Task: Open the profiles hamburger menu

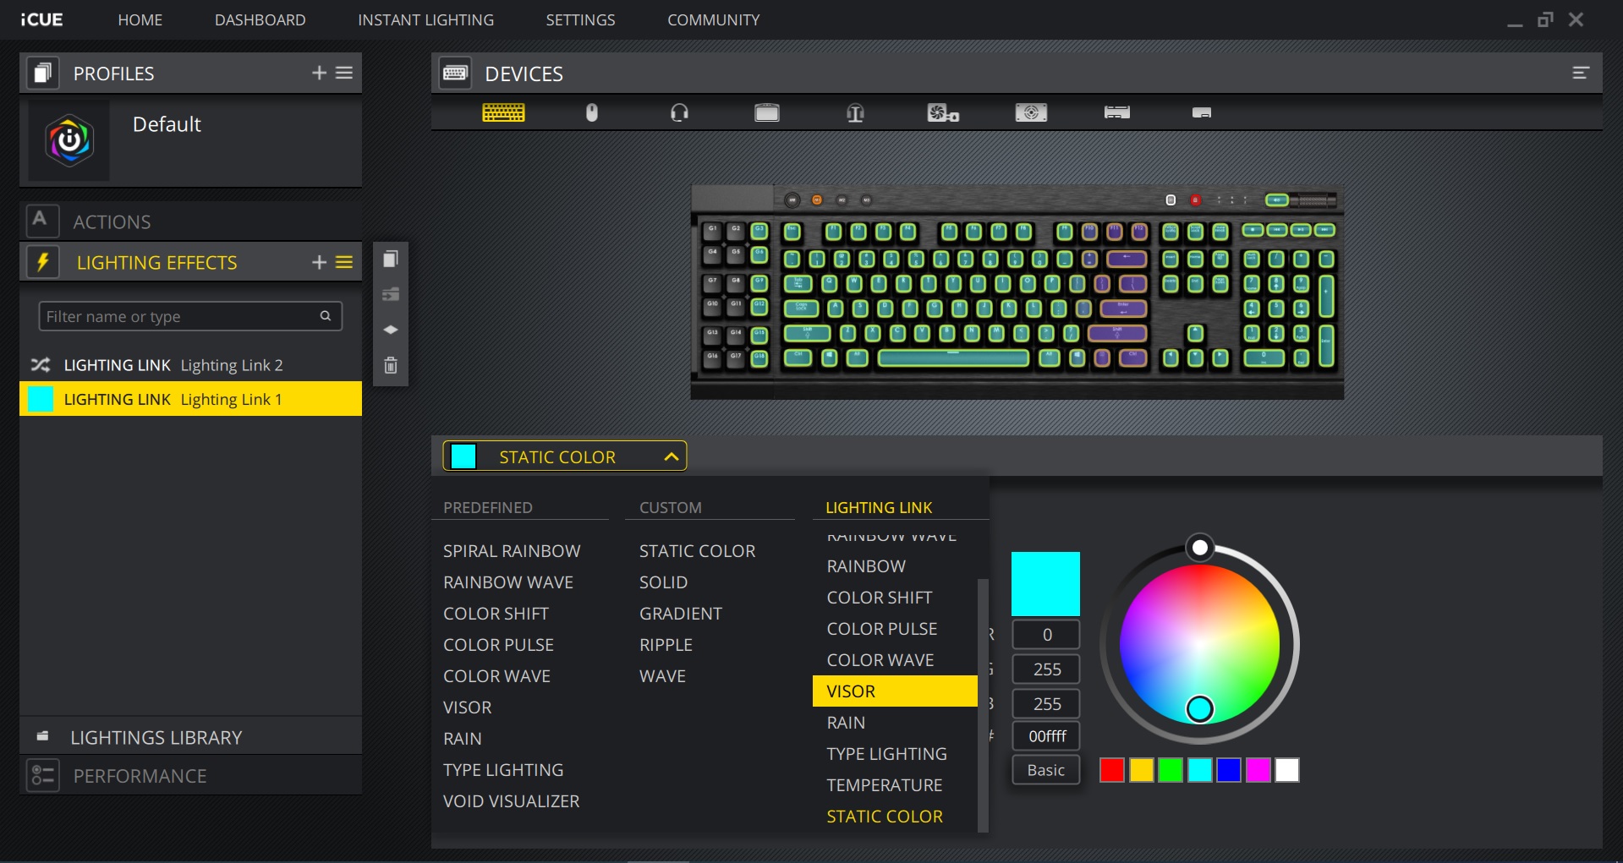Action: pos(344,73)
